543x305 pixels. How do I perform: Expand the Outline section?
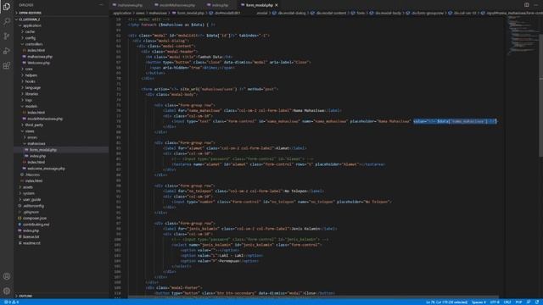[x=25, y=296]
